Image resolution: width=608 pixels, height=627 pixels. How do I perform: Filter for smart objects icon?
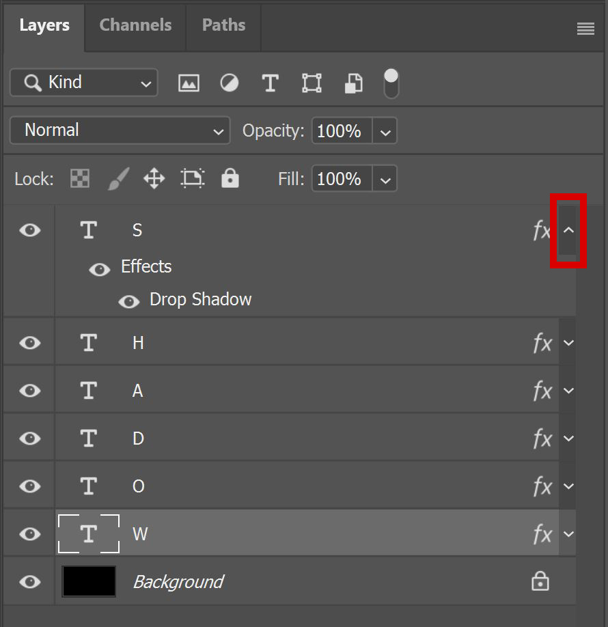354,83
